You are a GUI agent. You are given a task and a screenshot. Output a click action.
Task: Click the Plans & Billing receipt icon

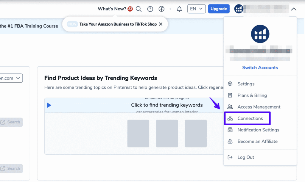pyautogui.click(x=230, y=95)
